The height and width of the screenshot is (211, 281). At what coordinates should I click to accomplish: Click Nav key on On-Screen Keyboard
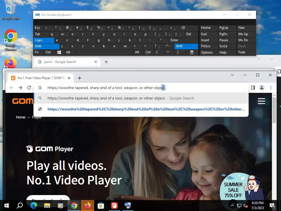point(246,28)
